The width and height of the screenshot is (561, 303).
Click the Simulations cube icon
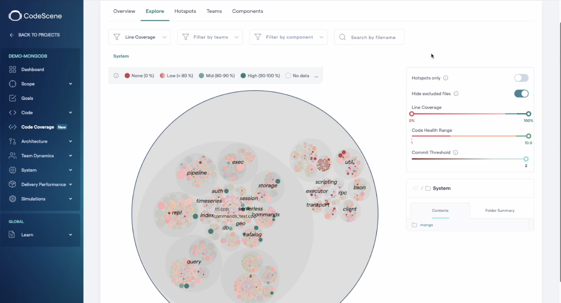click(x=13, y=199)
